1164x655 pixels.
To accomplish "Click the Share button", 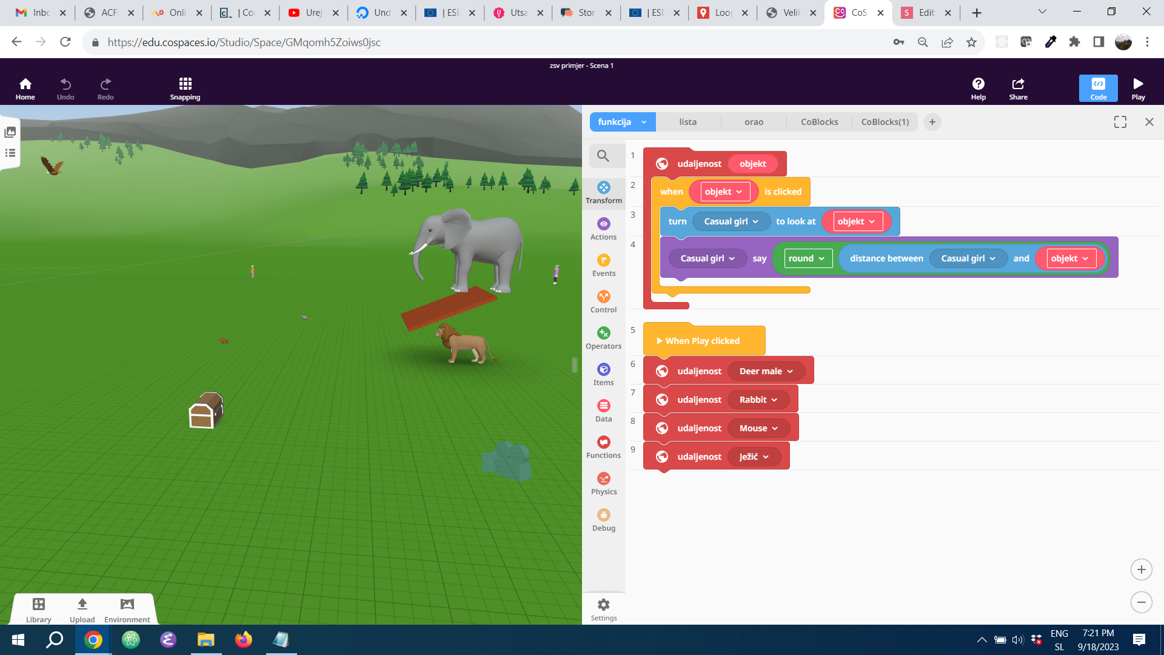I will 1018,88.
